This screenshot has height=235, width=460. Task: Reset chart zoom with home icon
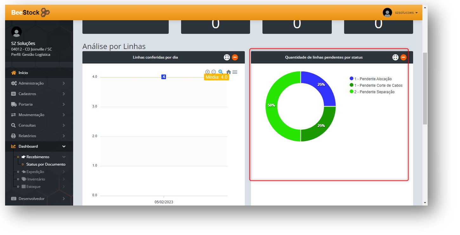228,72
